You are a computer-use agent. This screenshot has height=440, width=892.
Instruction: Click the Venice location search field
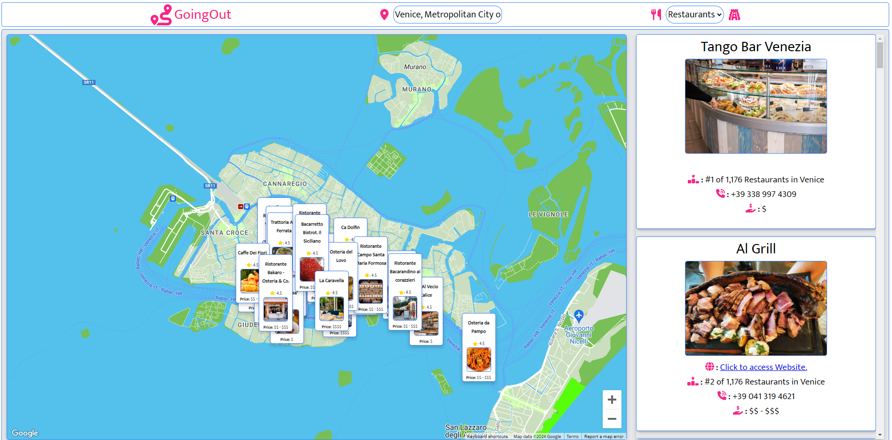click(447, 15)
